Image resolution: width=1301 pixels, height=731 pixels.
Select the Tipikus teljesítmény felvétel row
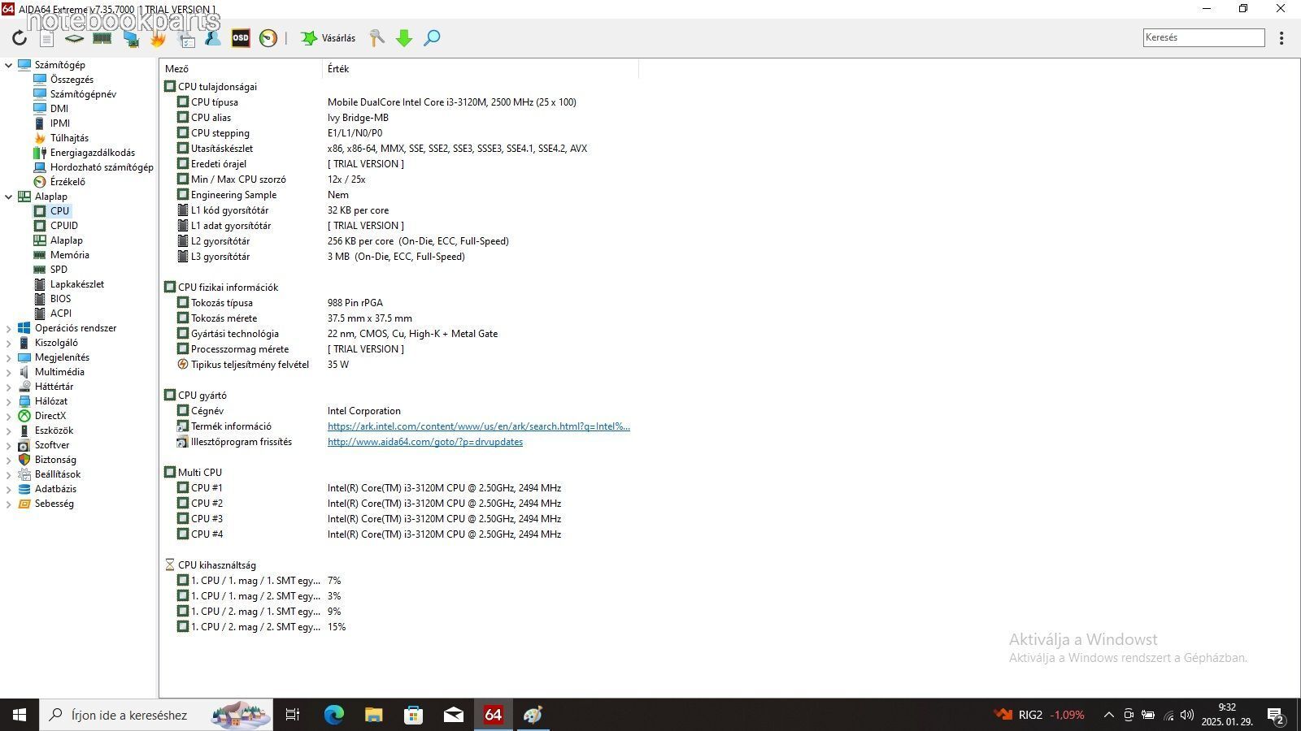[x=398, y=365]
